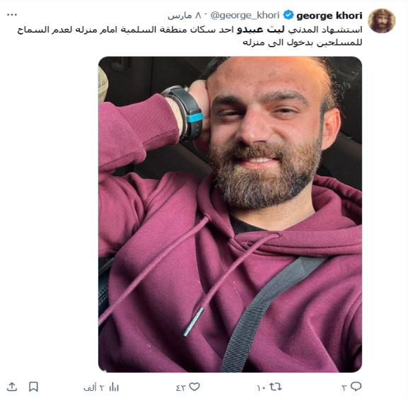This screenshot has height=398, width=408.
Task: Click the retweet arrows icon
Action: [275, 387]
